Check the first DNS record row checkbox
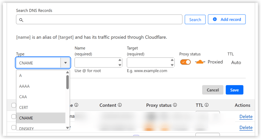 [14, 117]
